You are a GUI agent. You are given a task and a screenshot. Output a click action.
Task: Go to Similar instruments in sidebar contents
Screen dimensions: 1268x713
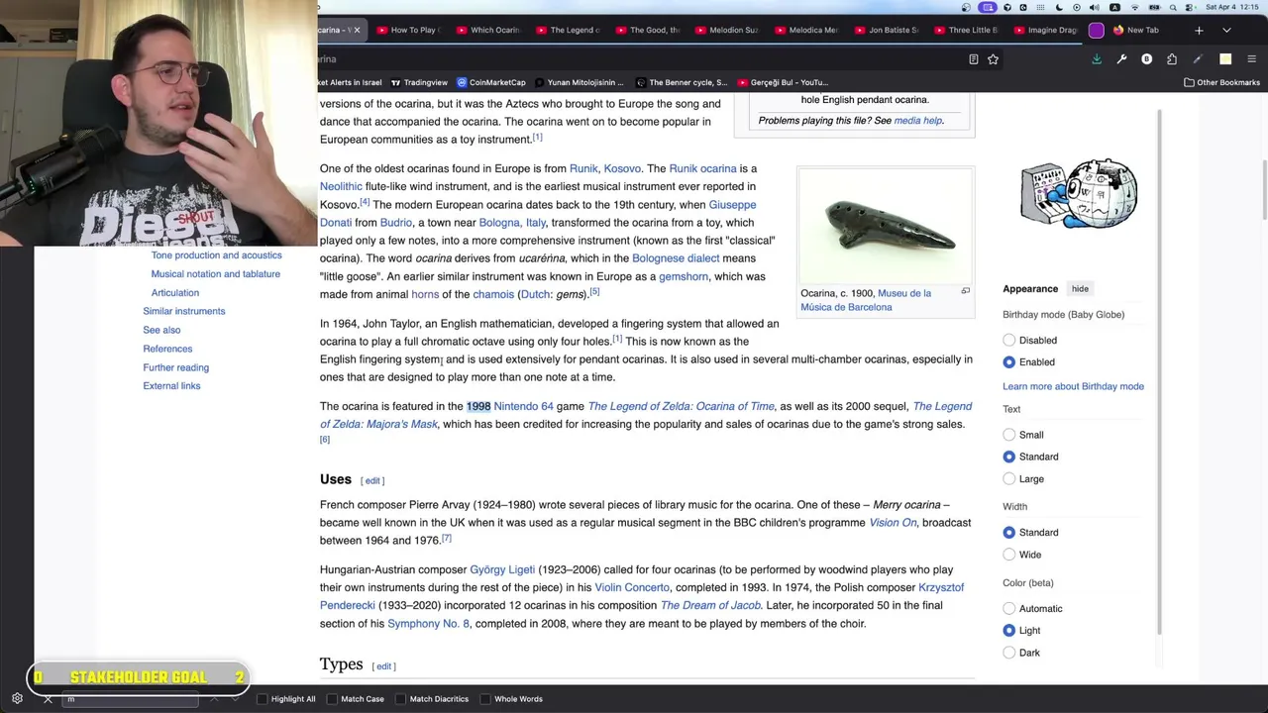184,311
